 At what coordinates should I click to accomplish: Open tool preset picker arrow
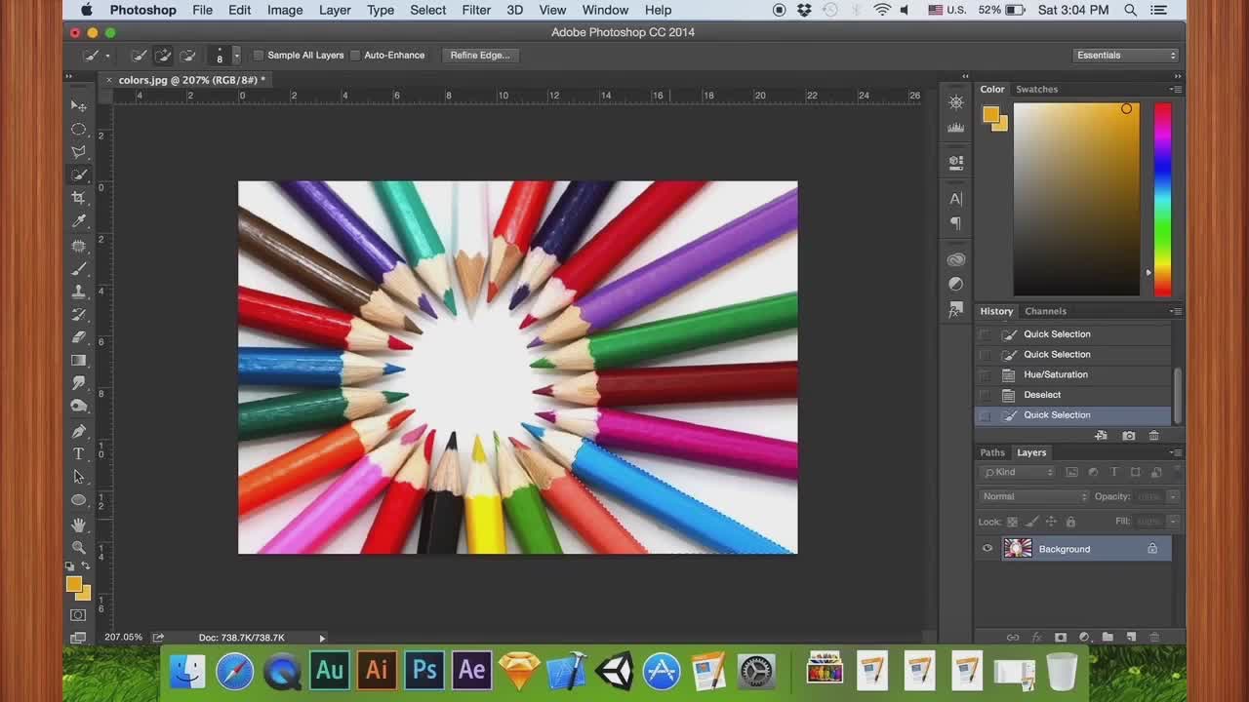coord(107,56)
